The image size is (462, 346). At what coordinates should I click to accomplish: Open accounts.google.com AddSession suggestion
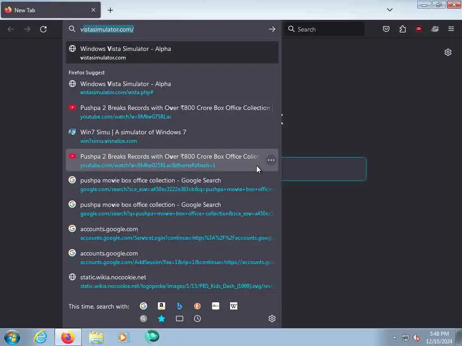click(172, 257)
